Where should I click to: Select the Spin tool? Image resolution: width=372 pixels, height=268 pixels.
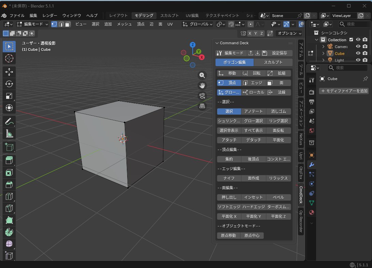tap(9, 232)
